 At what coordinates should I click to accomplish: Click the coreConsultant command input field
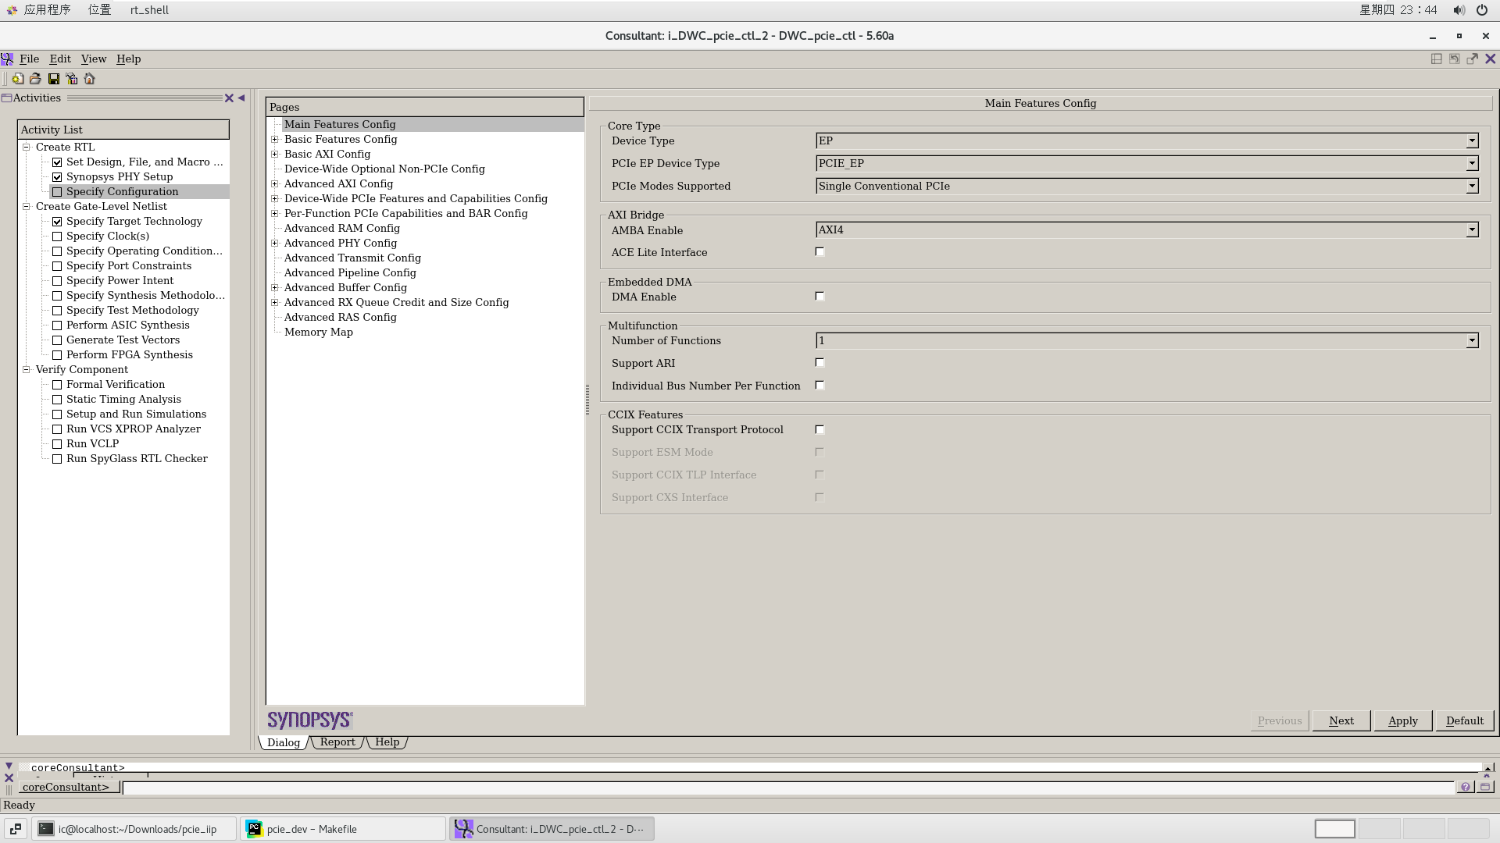pos(787,787)
